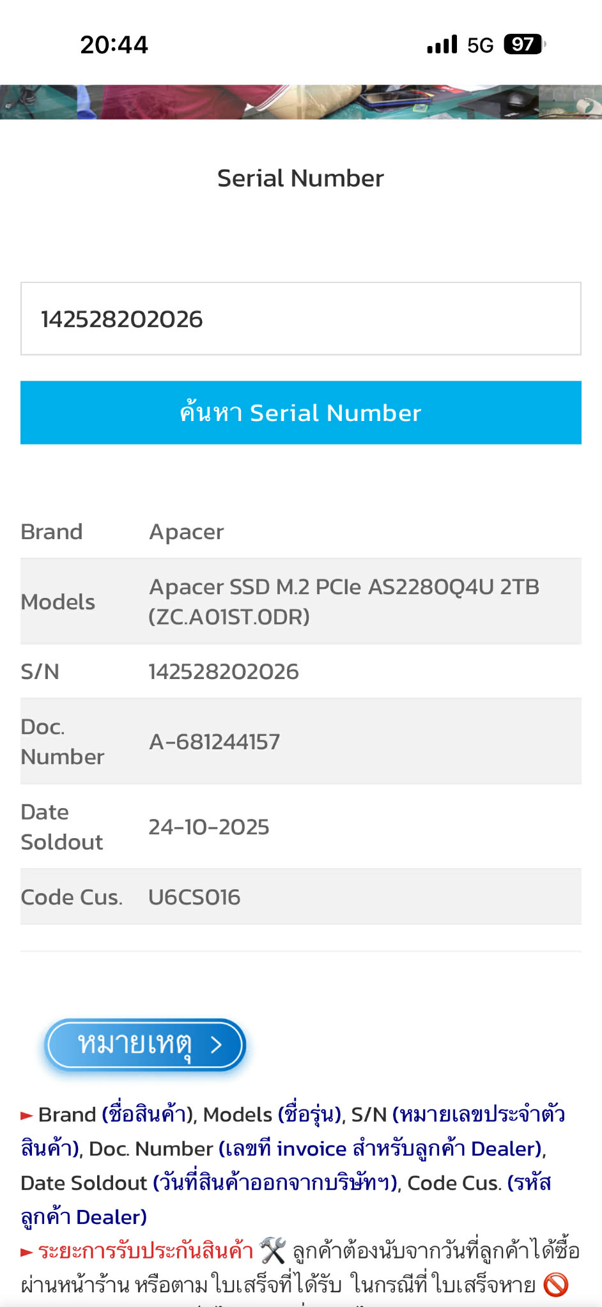Screen dimensions: 602x1307
Task: Tap the 5G network indicator
Action: [480, 45]
